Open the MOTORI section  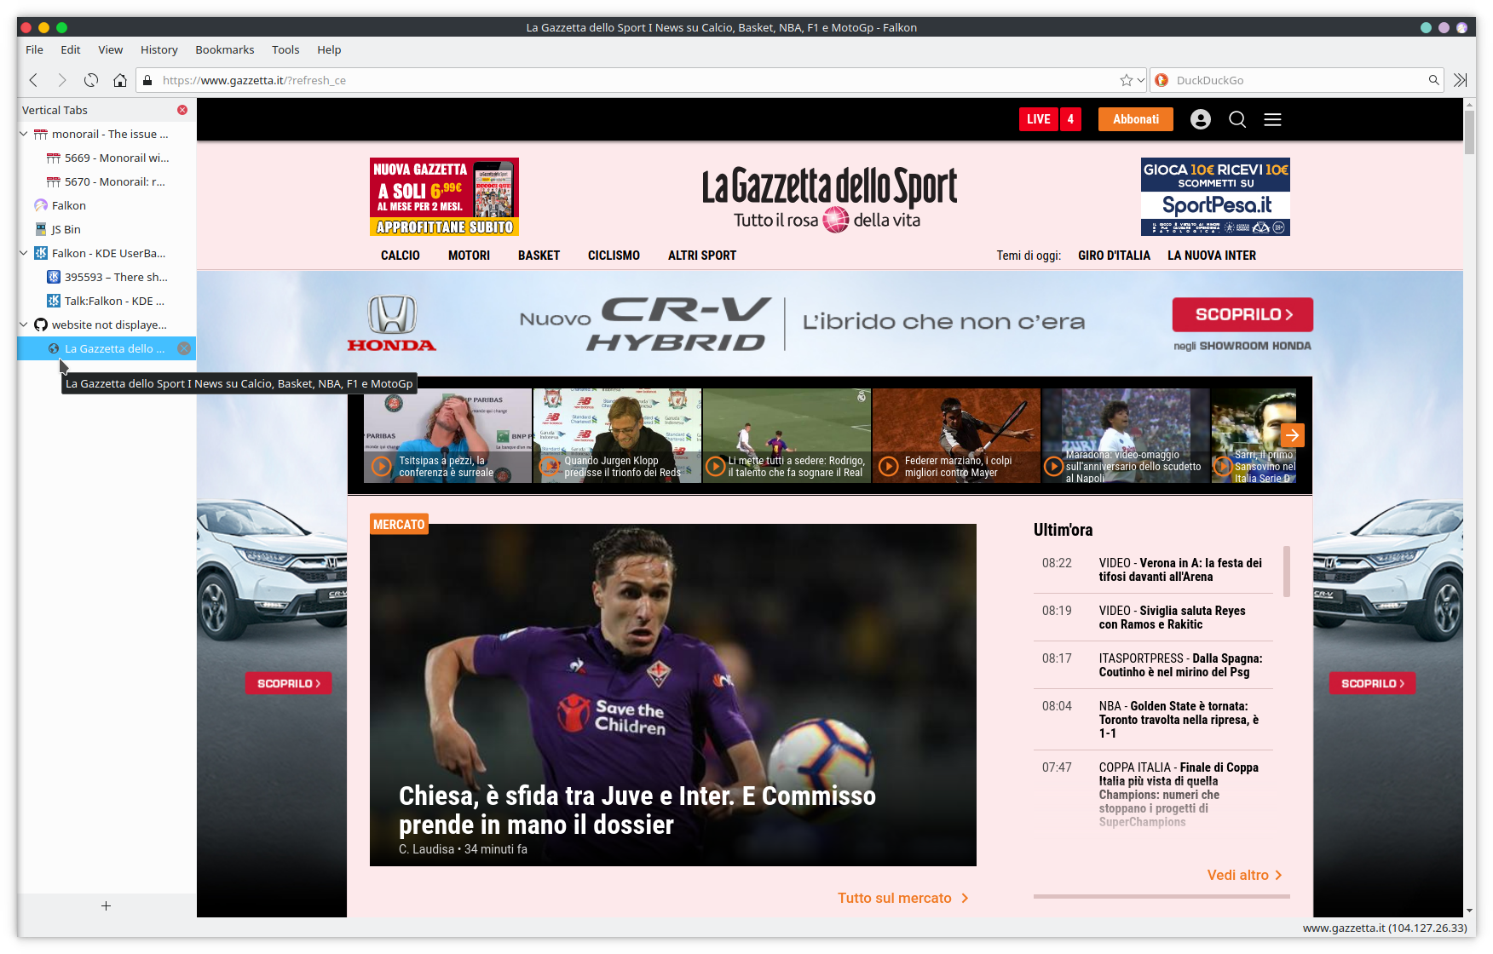pos(469,256)
